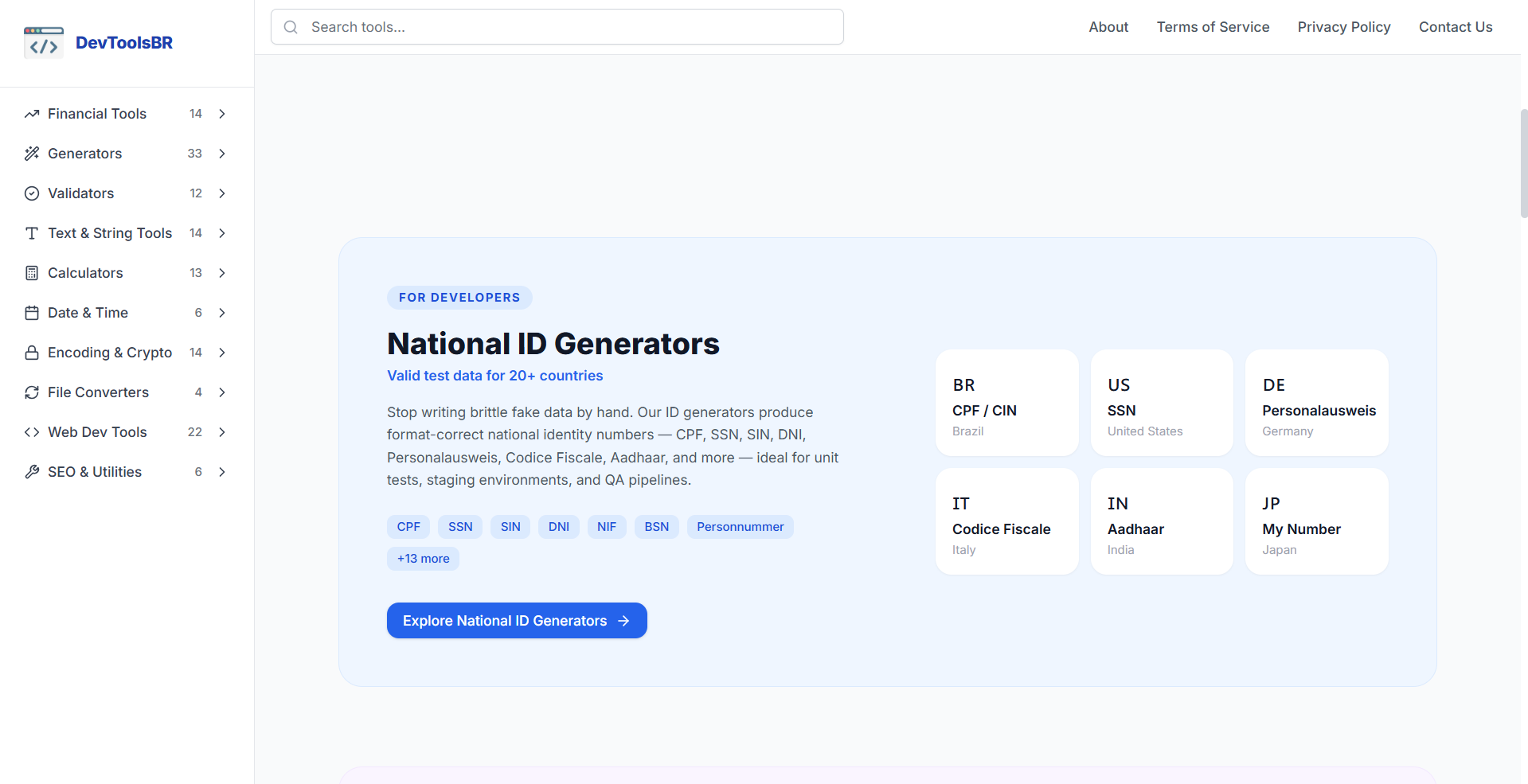The height and width of the screenshot is (784, 1528).
Task: Click the Generators magic wand icon
Action: 32,154
